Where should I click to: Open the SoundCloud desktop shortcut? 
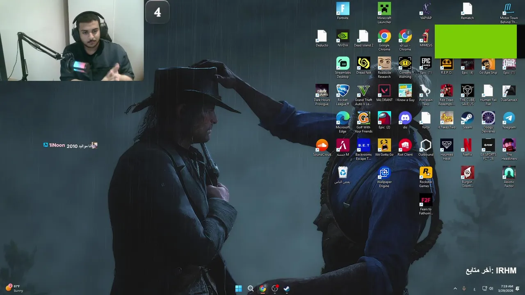tap(322, 148)
